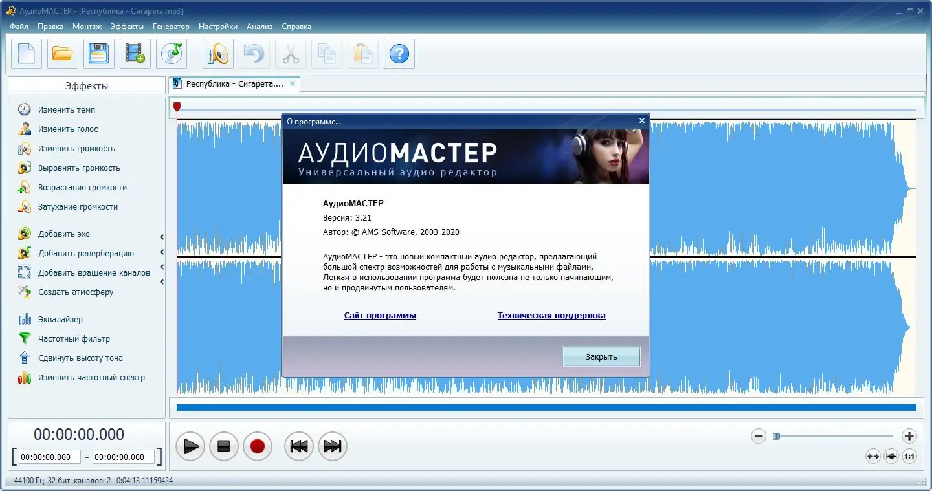
Task: Create a new audio file
Action: [x=25, y=54]
